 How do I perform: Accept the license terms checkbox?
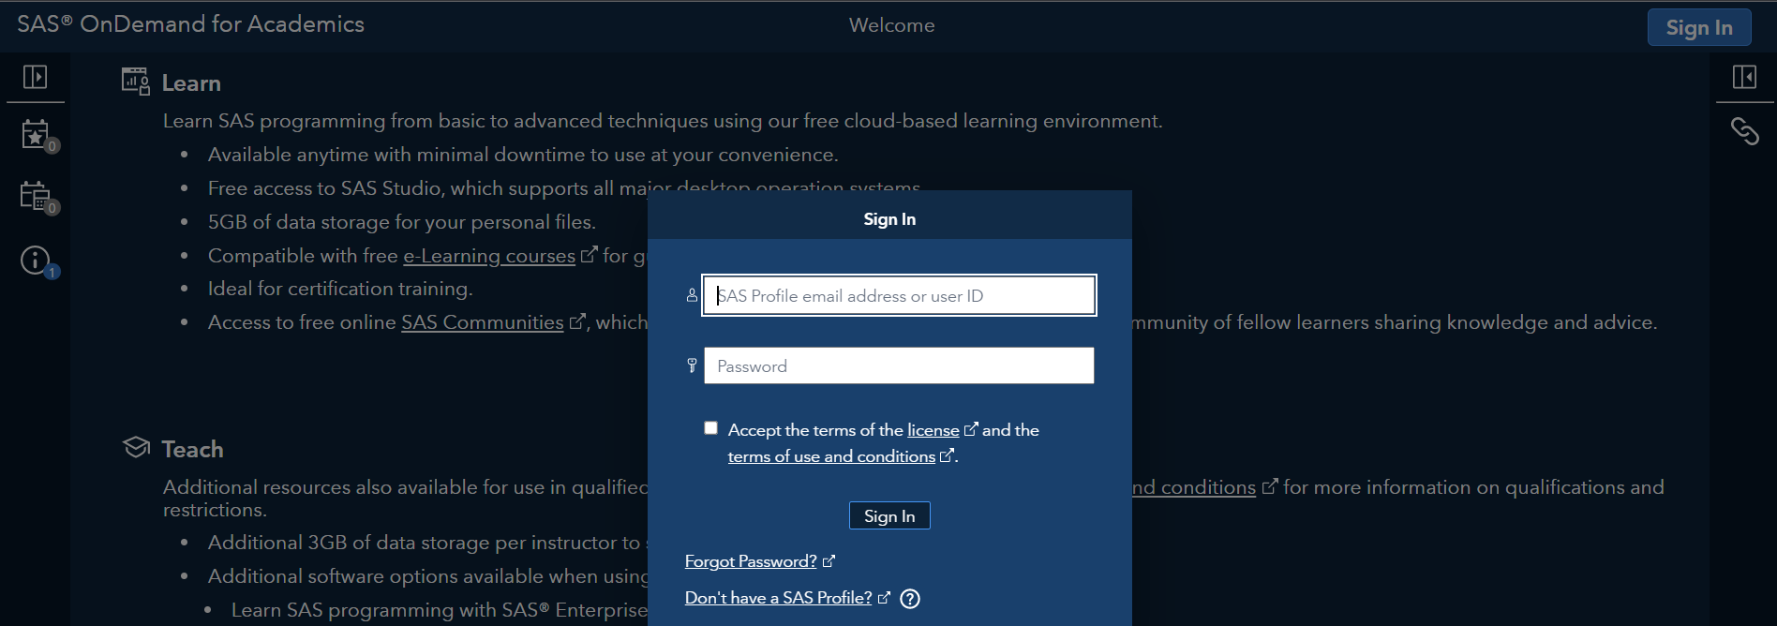pos(711,428)
